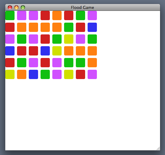Image resolution: width=165 pixels, height=155 pixels.
Task: Pick the yellow tile in the bottom-left corner
Action: [x=10, y=74]
